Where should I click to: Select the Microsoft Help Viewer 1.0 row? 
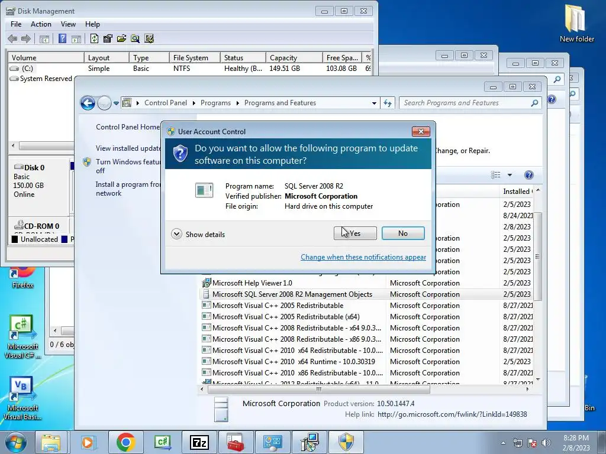pyautogui.click(x=366, y=283)
